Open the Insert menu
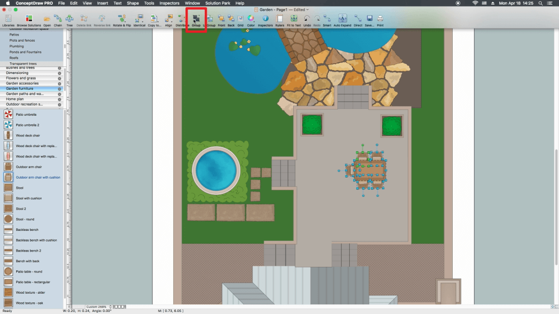The image size is (559, 314). pos(103,3)
